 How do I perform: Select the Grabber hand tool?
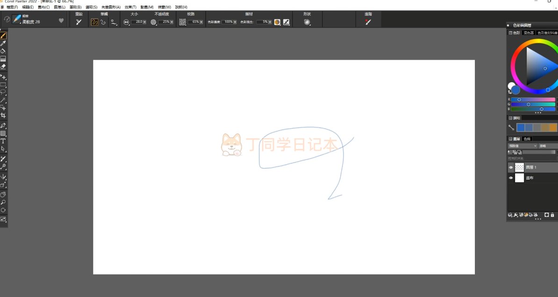tap(3, 194)
